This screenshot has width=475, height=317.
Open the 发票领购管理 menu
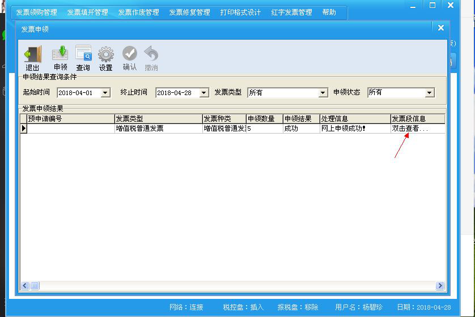[x=36, y=12]
